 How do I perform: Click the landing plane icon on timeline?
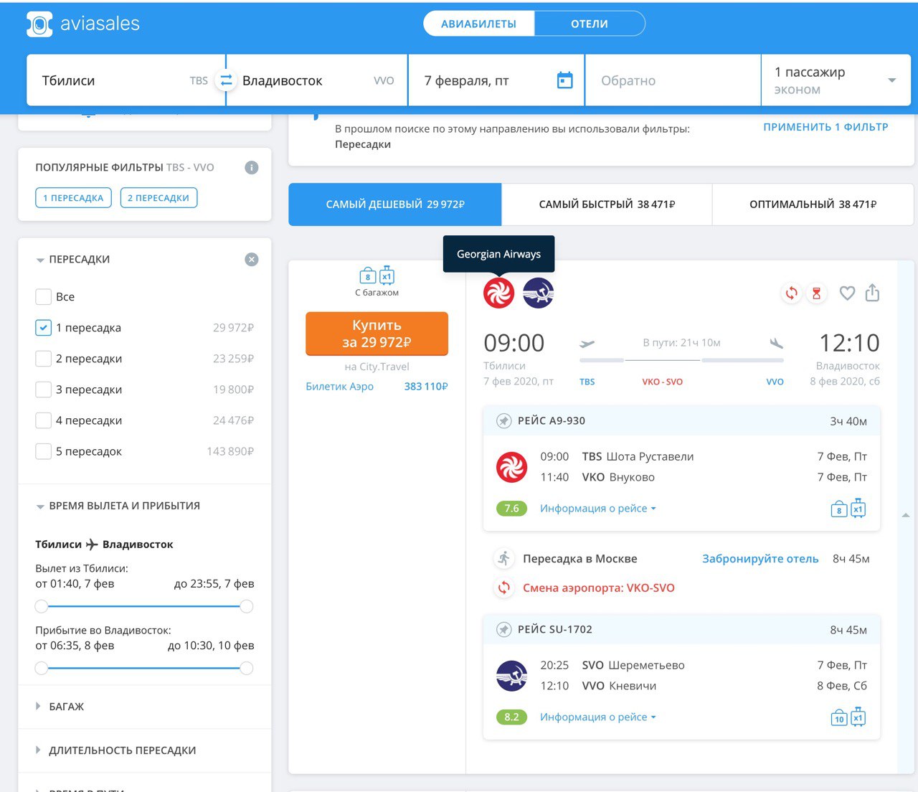(x=776, y=344)
